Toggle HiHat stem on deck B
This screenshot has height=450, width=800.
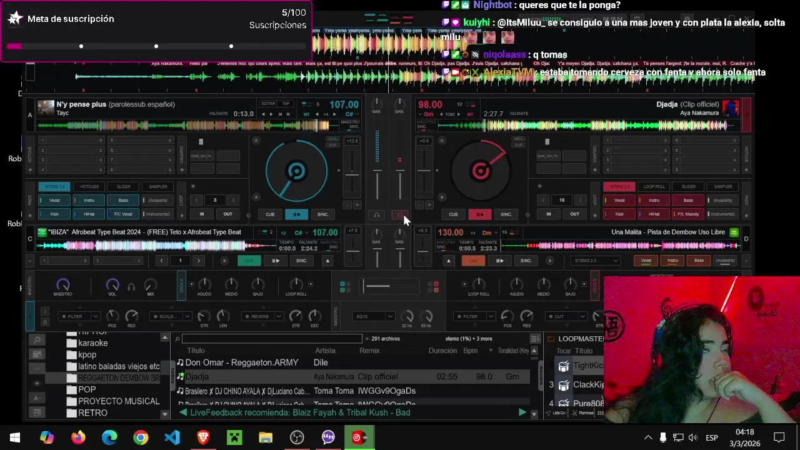(x=654, y=214)
